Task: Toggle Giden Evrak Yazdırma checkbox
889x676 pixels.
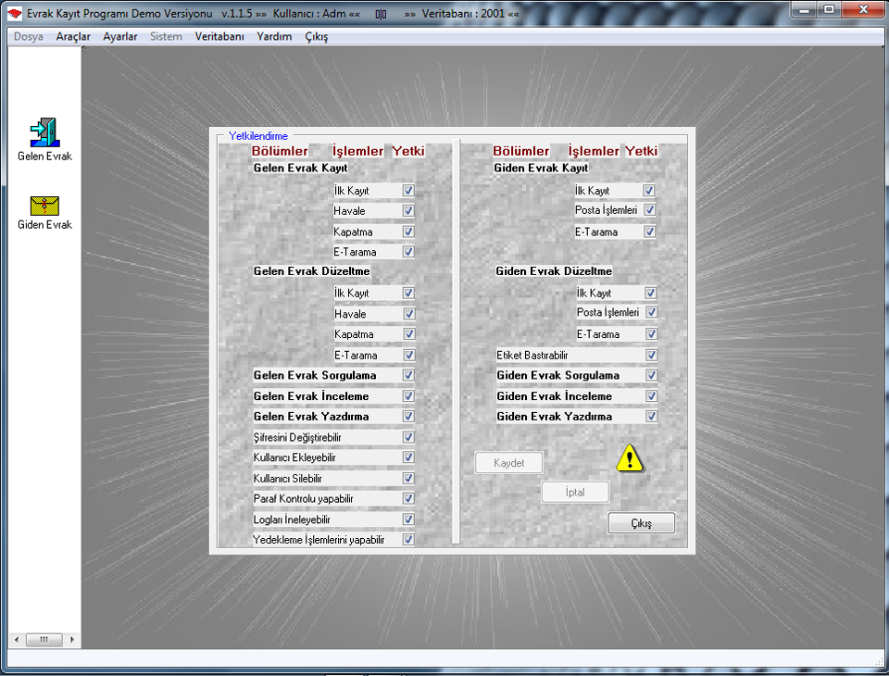Action: [x=651, y=417]
